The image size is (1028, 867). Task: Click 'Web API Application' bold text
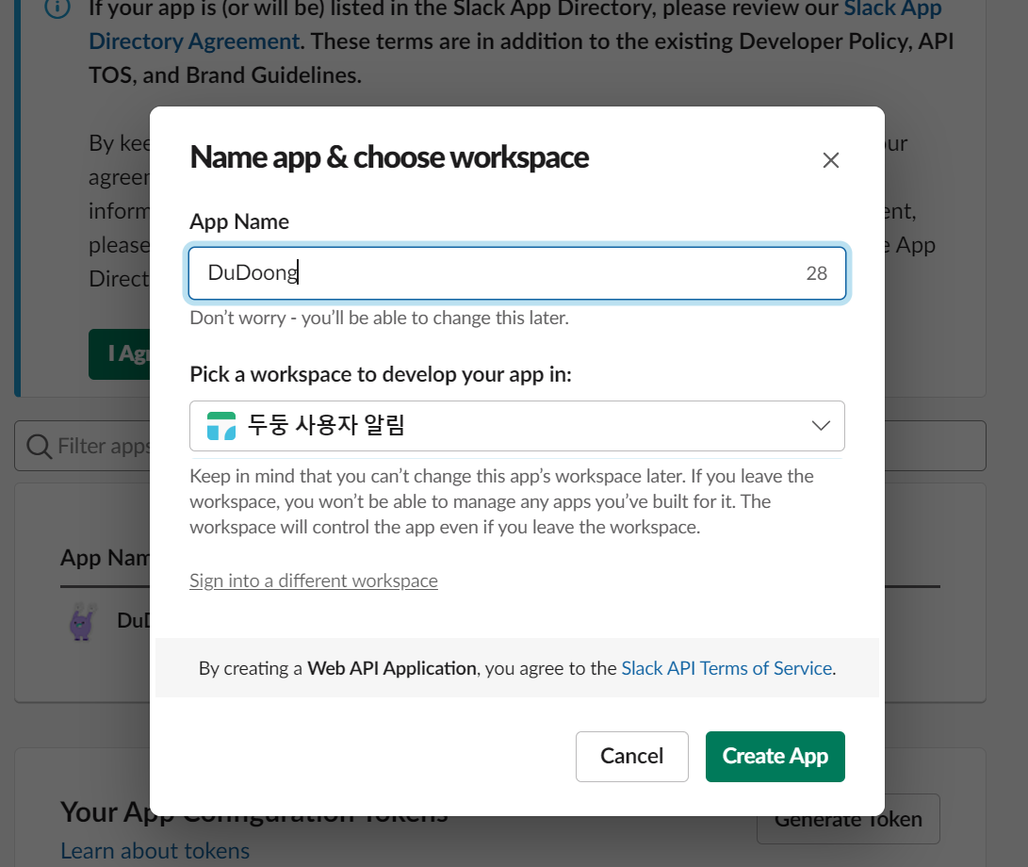(x=392, y=667)
